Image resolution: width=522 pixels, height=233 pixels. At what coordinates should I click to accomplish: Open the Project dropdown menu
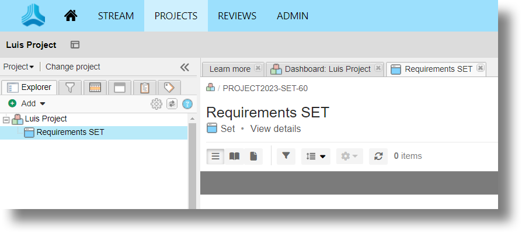(x=19, y=67)
